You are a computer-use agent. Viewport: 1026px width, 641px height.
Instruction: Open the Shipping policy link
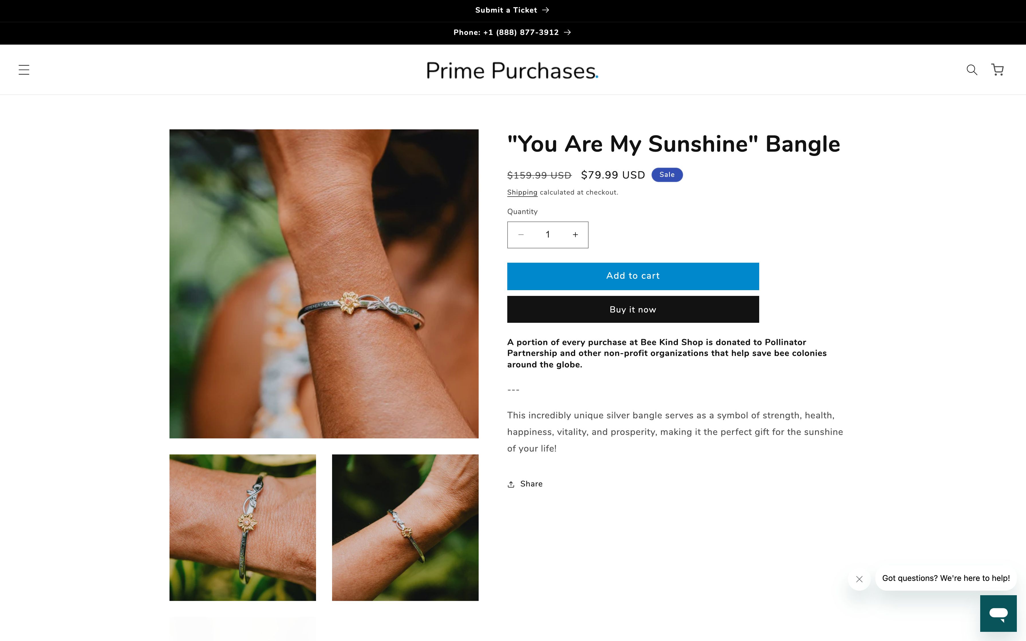pyautogui.click(x=522, y=192)
